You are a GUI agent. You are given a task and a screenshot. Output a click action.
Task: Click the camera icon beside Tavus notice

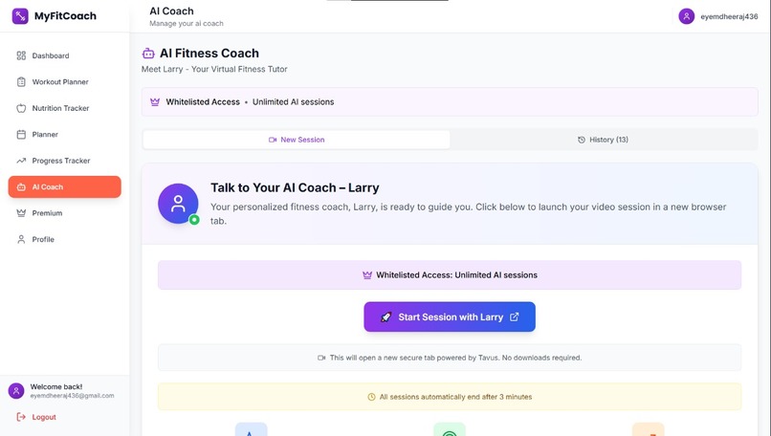[321, 358]
